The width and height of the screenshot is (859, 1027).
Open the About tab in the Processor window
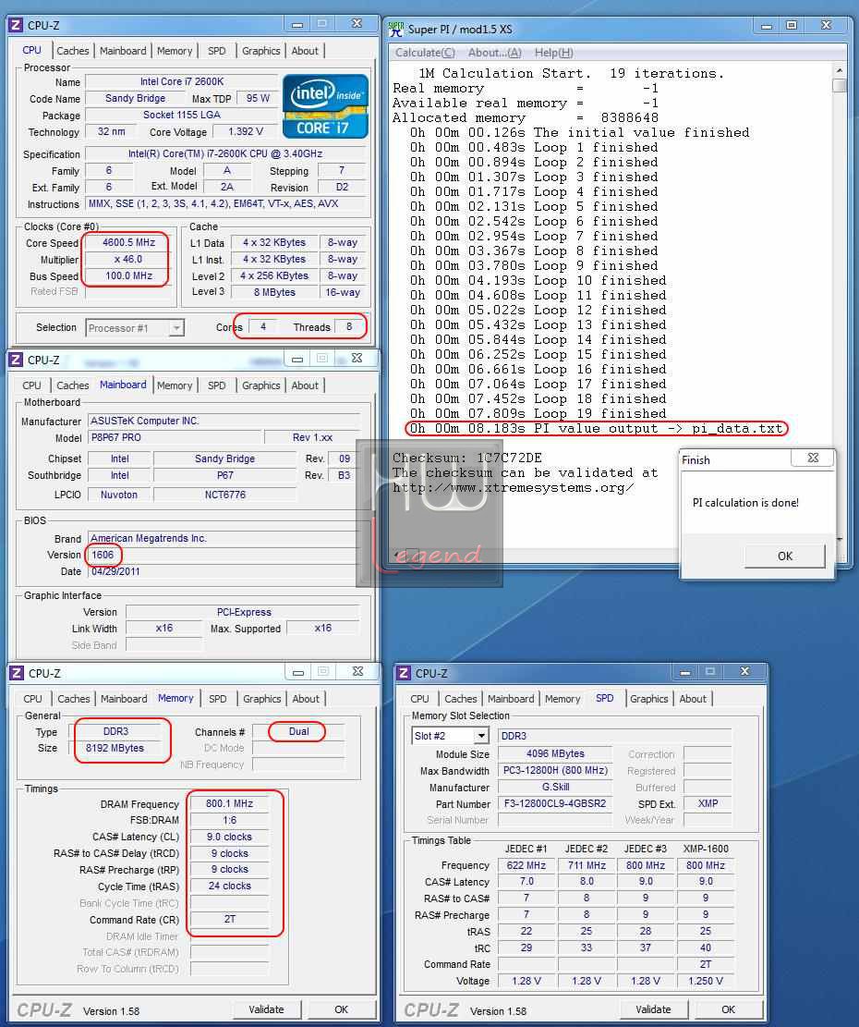[305, 51]
